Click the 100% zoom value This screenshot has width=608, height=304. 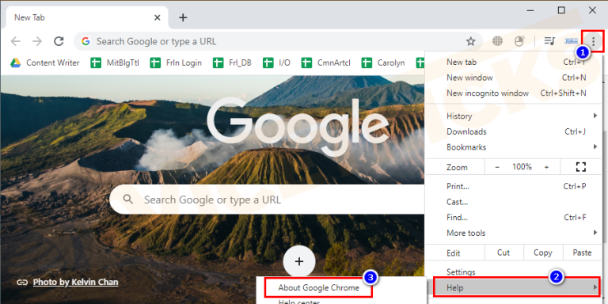click(x=522, y=167)
